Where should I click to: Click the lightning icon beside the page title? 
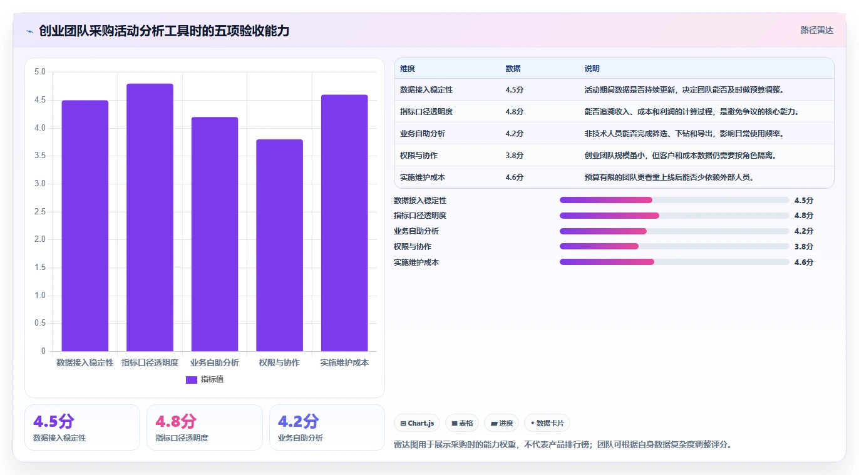click(x=30, y=31)
